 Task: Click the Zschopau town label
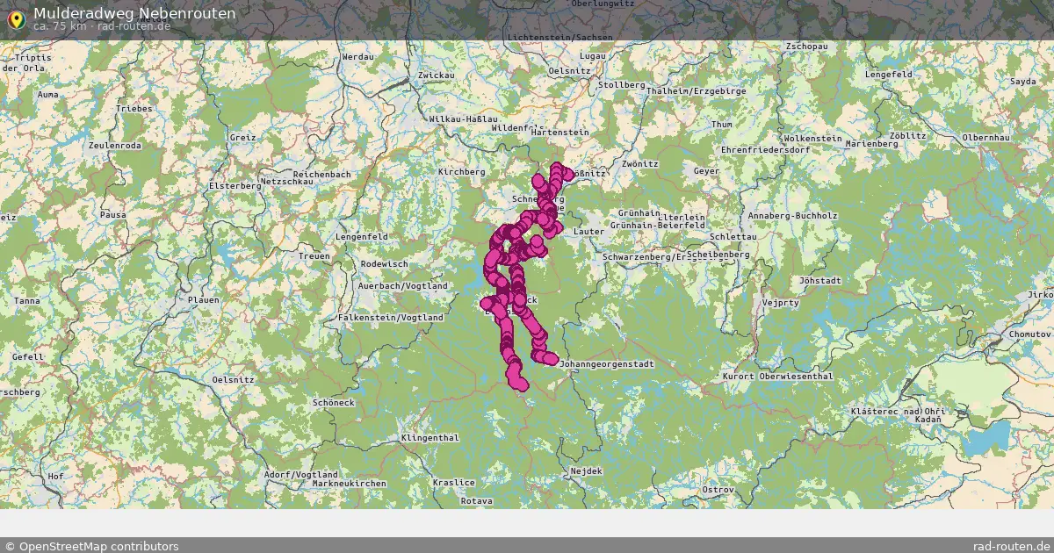pos(807,46)
